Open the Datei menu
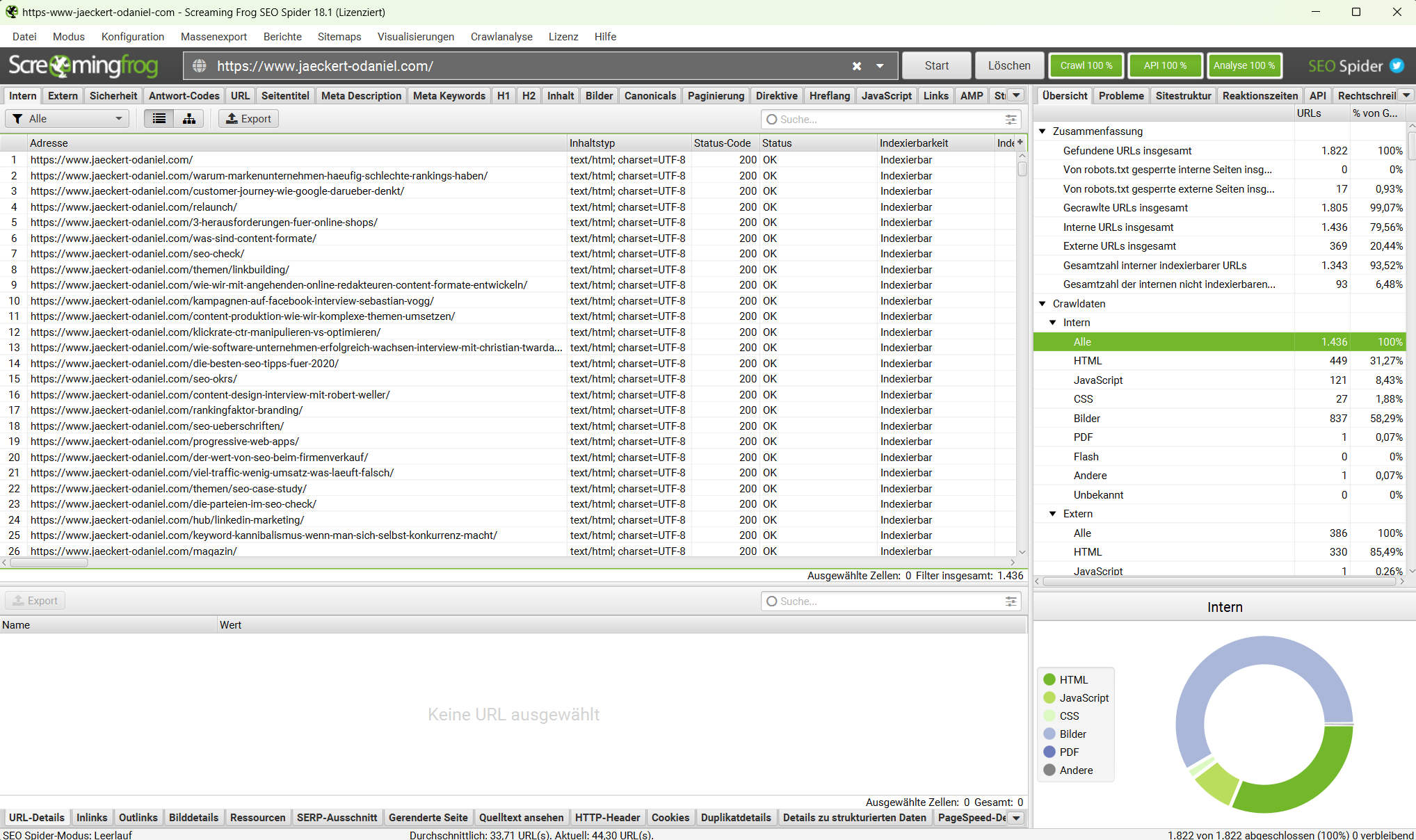 coord(24,37)
